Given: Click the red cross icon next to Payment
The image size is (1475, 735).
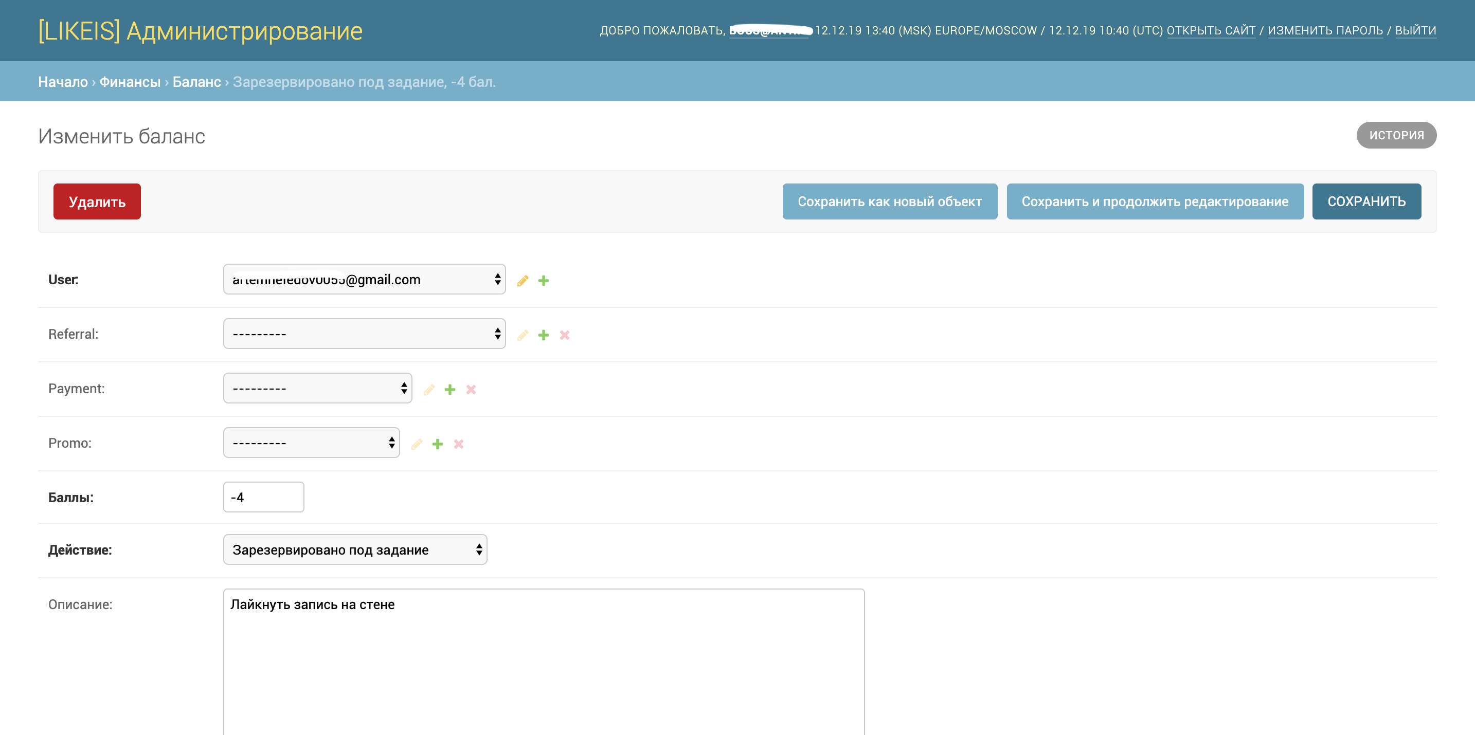Looking at the screenshot, I should [471, 389].
